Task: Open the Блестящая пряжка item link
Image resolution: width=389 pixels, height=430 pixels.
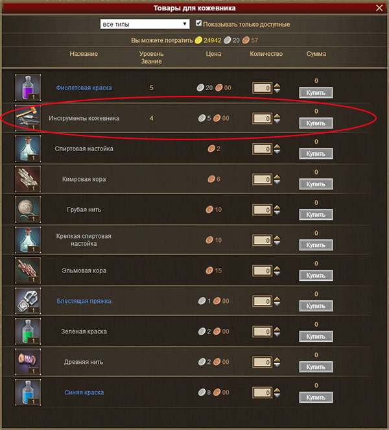Action: 84,301
